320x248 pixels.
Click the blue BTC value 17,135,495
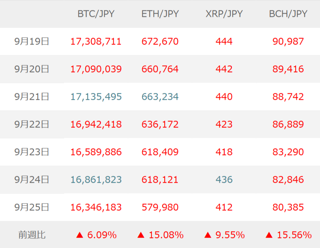[x=96, y=97]
